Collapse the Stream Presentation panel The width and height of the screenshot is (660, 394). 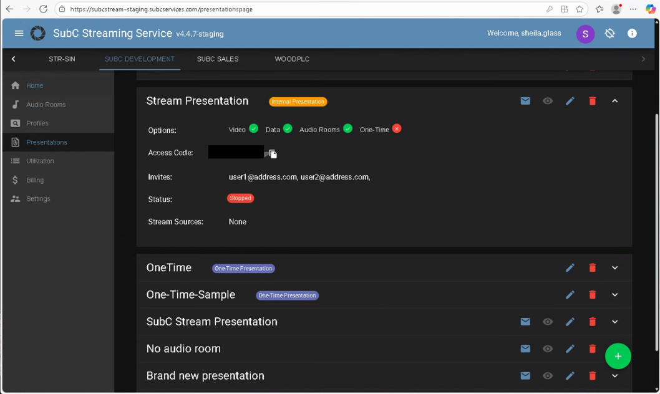pyautogui.click(x=615, y=101)
